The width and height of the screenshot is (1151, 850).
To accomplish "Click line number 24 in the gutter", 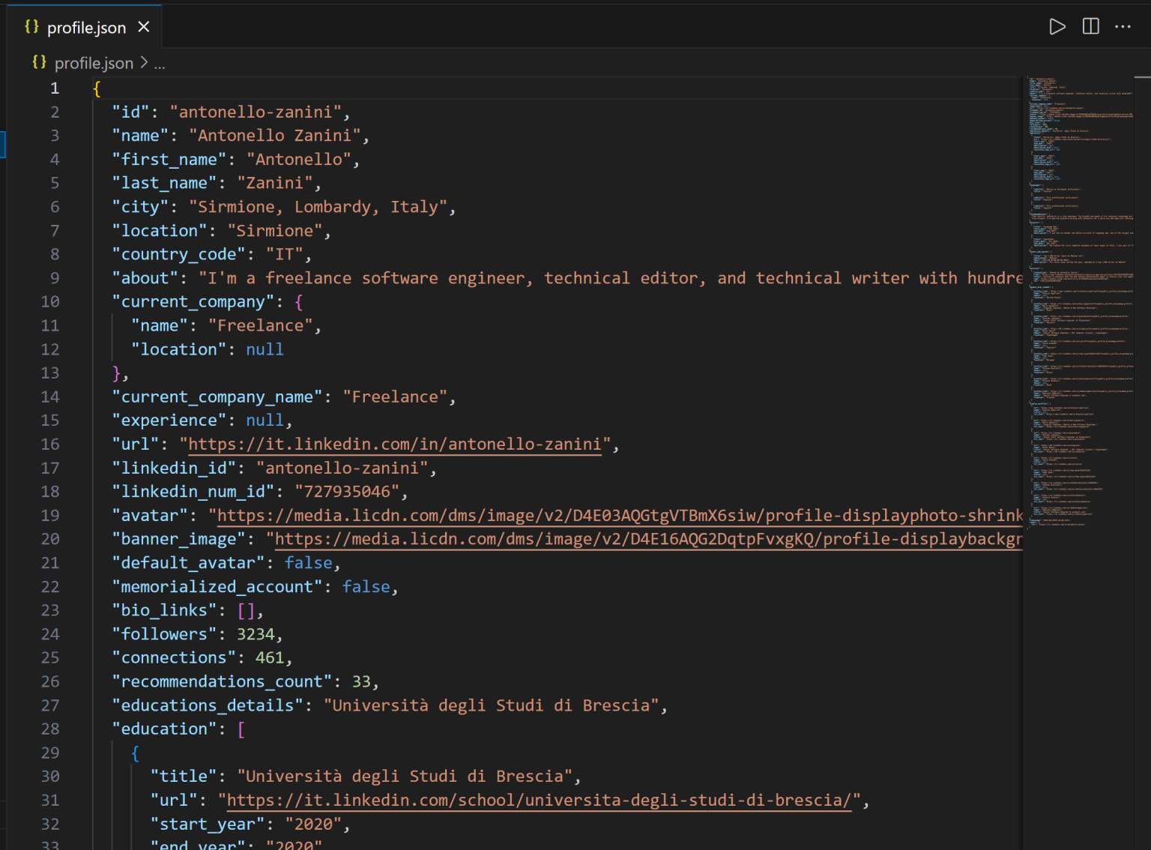I will tap(50, 633).
